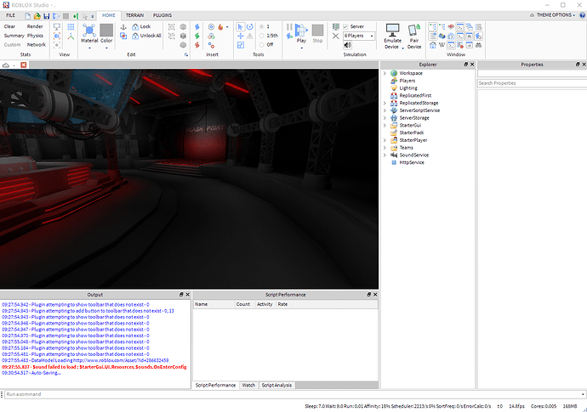Click the Lock tool icon

tap(135, 27)
